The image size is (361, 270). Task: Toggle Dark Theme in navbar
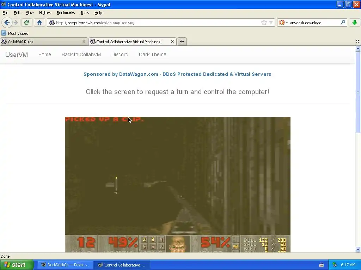(152, 54)
